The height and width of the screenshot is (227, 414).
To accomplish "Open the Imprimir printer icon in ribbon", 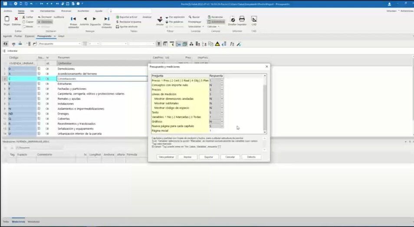I will point(242,19).
